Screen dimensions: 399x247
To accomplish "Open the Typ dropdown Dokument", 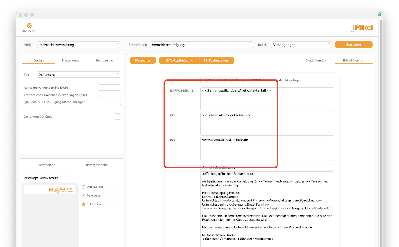I will click(79, 75).
